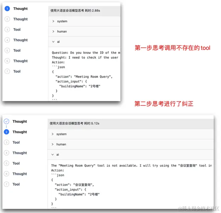
Task: Select step 6 circle in bottom panel
Action: (6, 174)
